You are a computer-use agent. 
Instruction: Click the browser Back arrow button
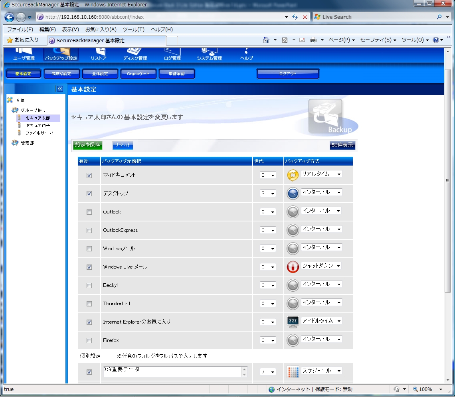pyautogui.click(x=9, y=17)
